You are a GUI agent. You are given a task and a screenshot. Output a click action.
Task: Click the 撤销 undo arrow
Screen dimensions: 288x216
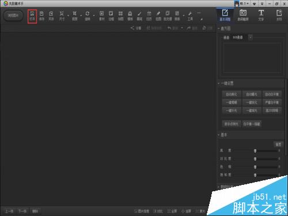[x=172, y=28]
